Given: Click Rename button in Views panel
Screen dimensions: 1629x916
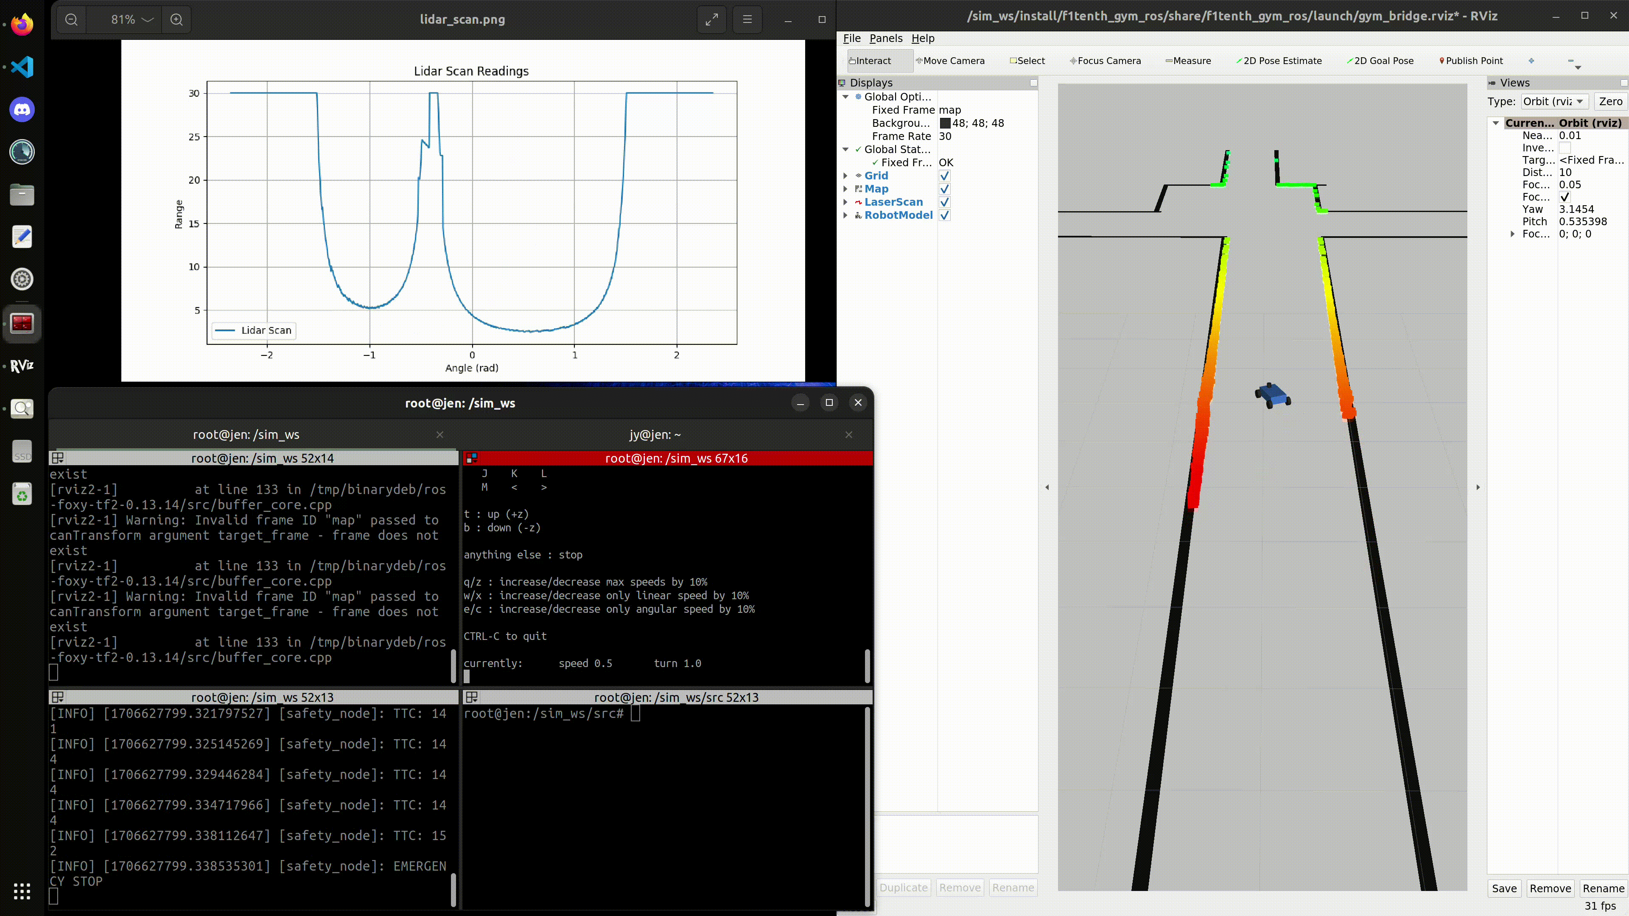Looking at the screenshot, I should (x=1603, y=888).
